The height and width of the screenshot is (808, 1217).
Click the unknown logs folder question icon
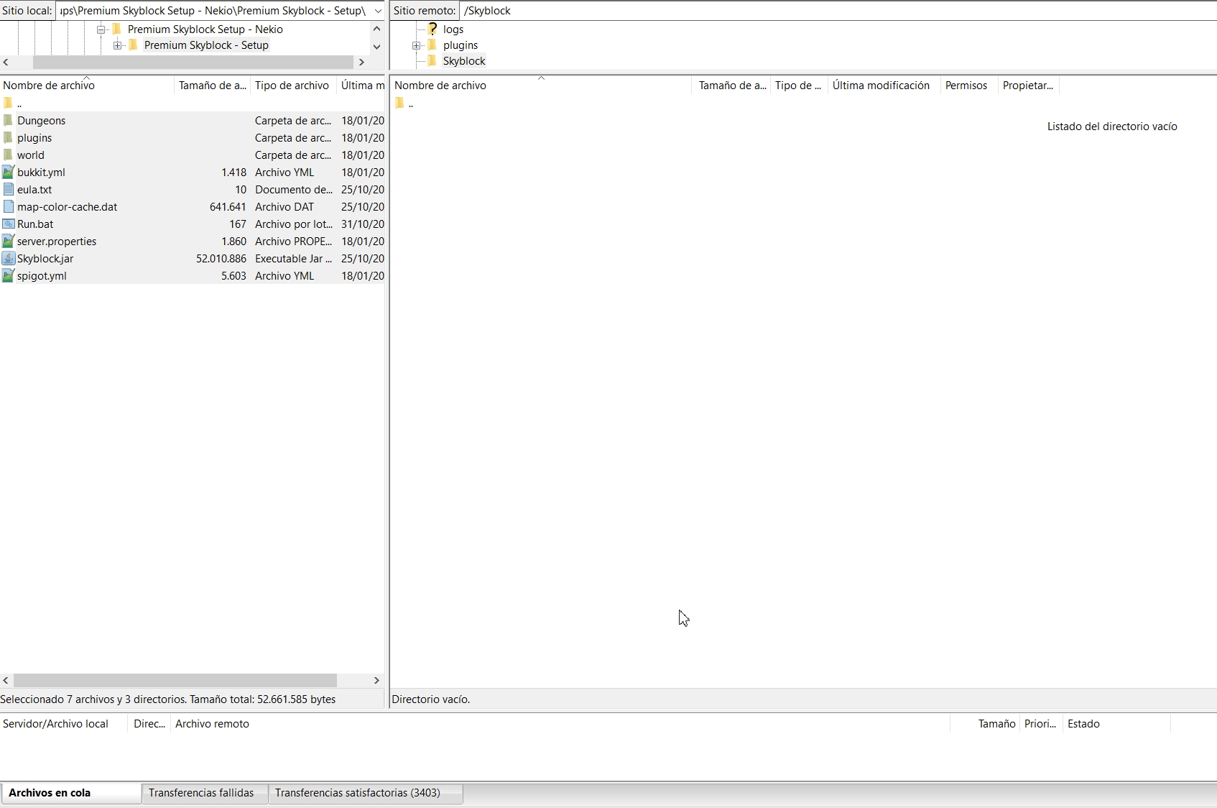432,29
